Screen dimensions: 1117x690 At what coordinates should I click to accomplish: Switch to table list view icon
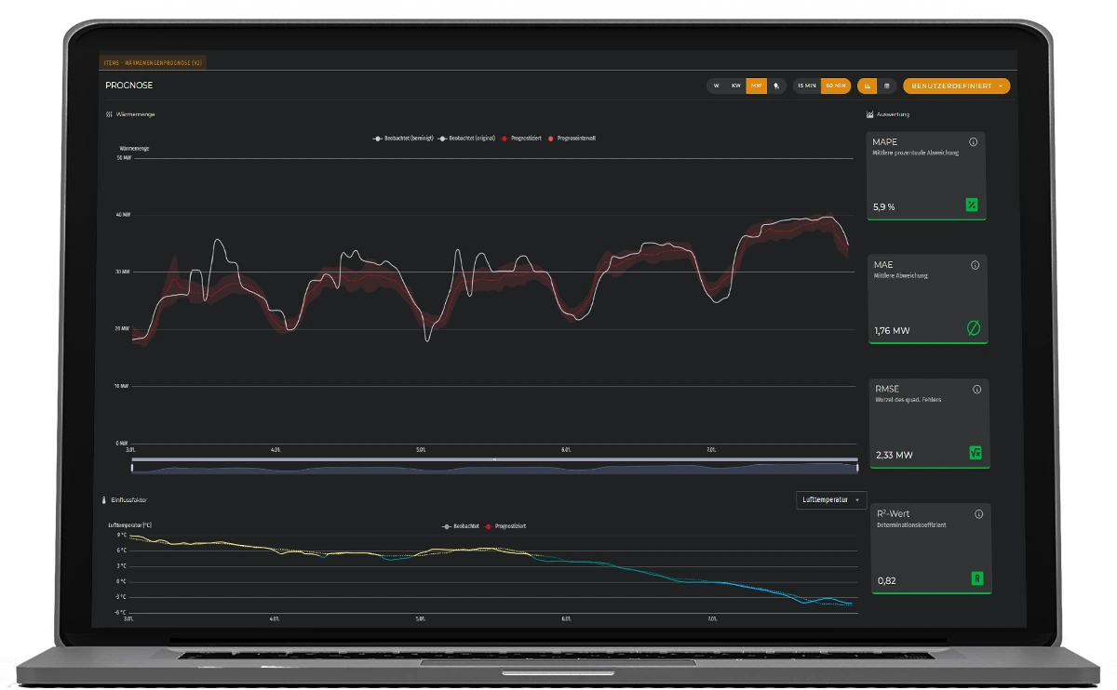click(x=886, y=86)
